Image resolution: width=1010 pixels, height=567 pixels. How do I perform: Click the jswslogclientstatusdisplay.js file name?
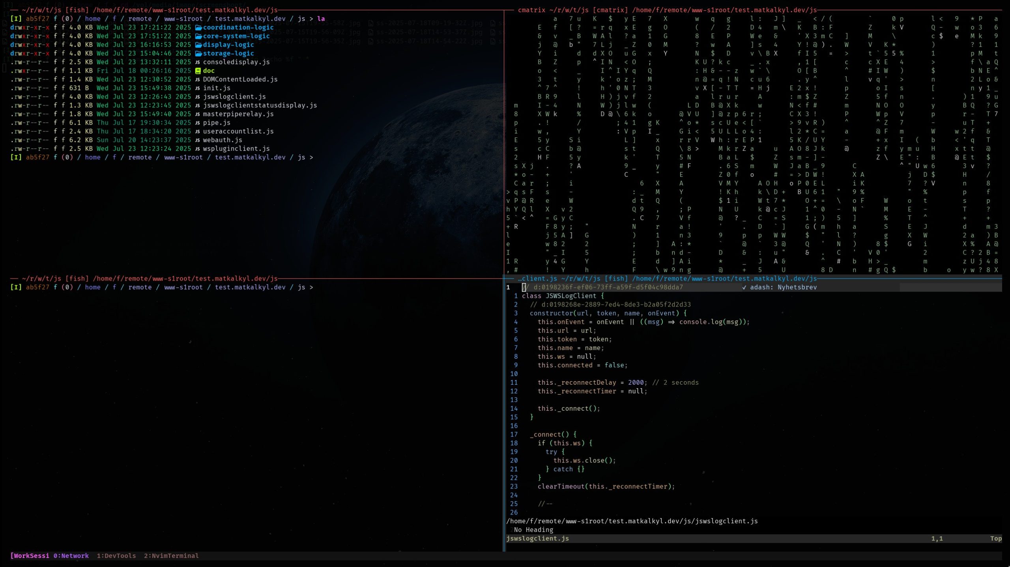point(260,106)
